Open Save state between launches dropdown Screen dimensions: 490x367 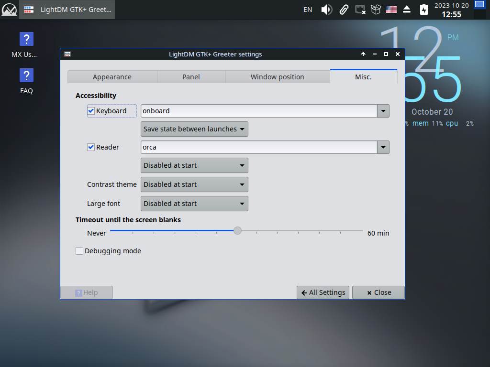pos(194,129)
